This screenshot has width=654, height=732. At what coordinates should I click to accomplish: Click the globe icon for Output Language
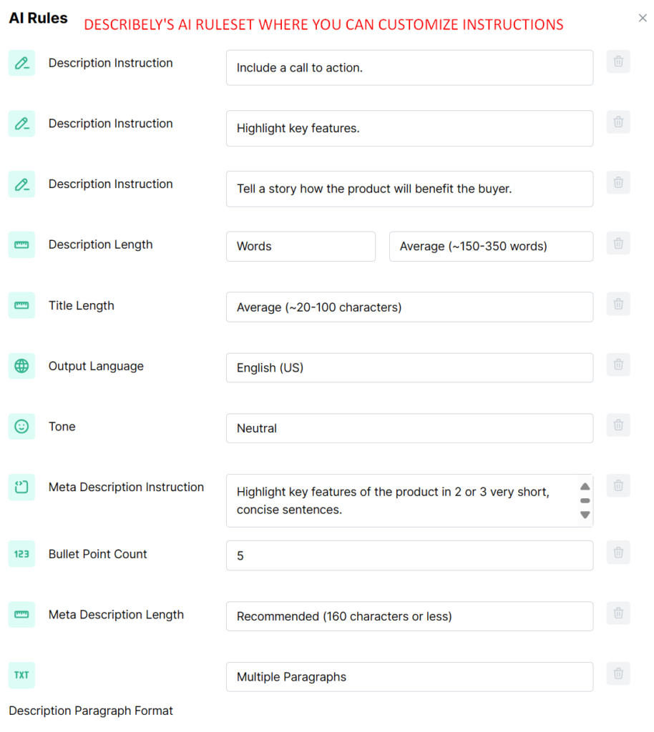pos(21,366)
